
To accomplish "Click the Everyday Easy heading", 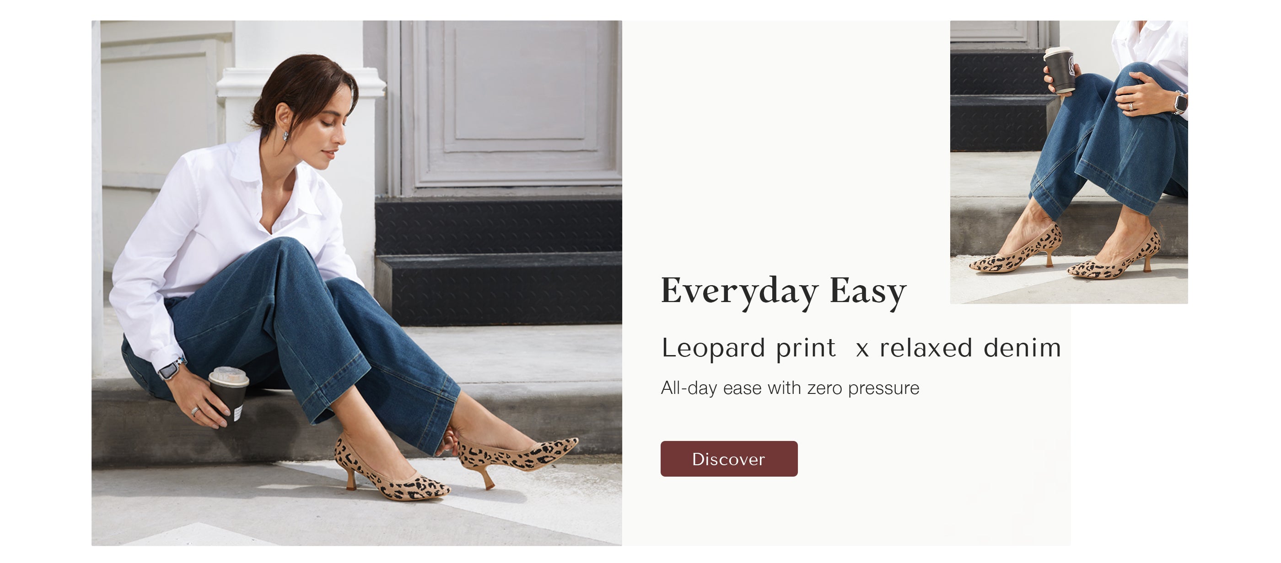I will coord(784,291).
